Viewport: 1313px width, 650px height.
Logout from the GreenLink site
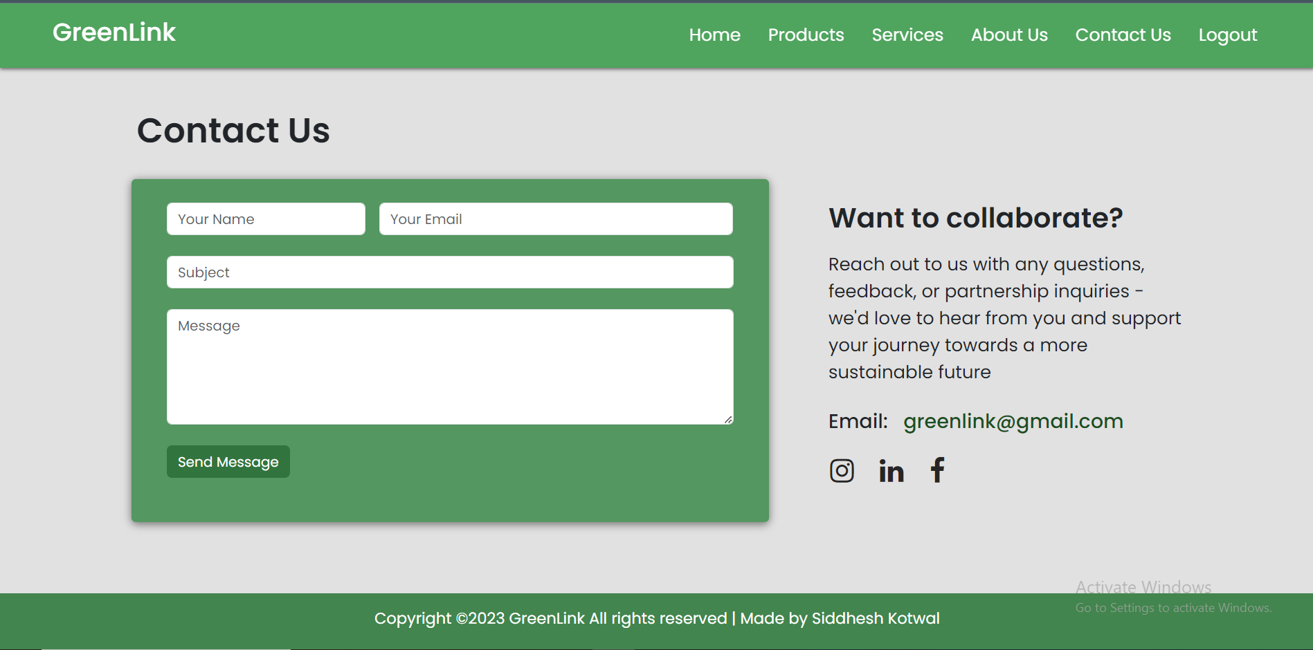coord(1227,35)
